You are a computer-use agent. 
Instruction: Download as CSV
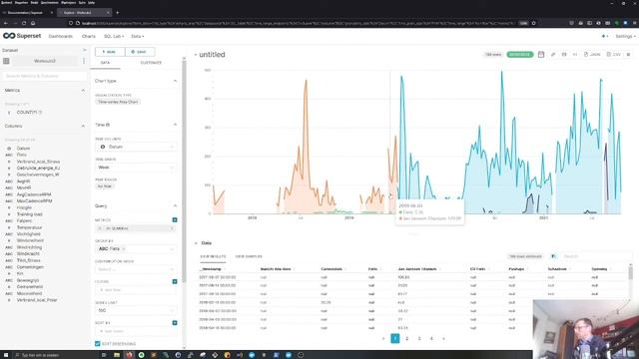(x=613, y=54)
